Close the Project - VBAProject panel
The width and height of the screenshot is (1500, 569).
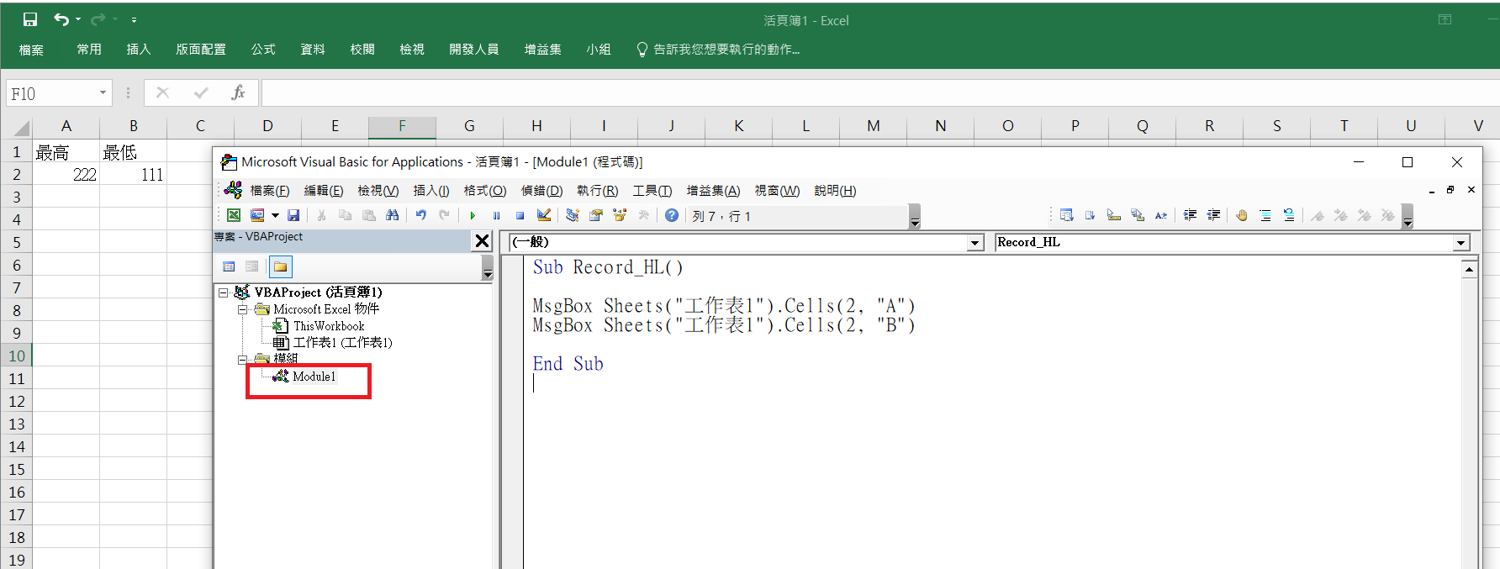(482, 241)
